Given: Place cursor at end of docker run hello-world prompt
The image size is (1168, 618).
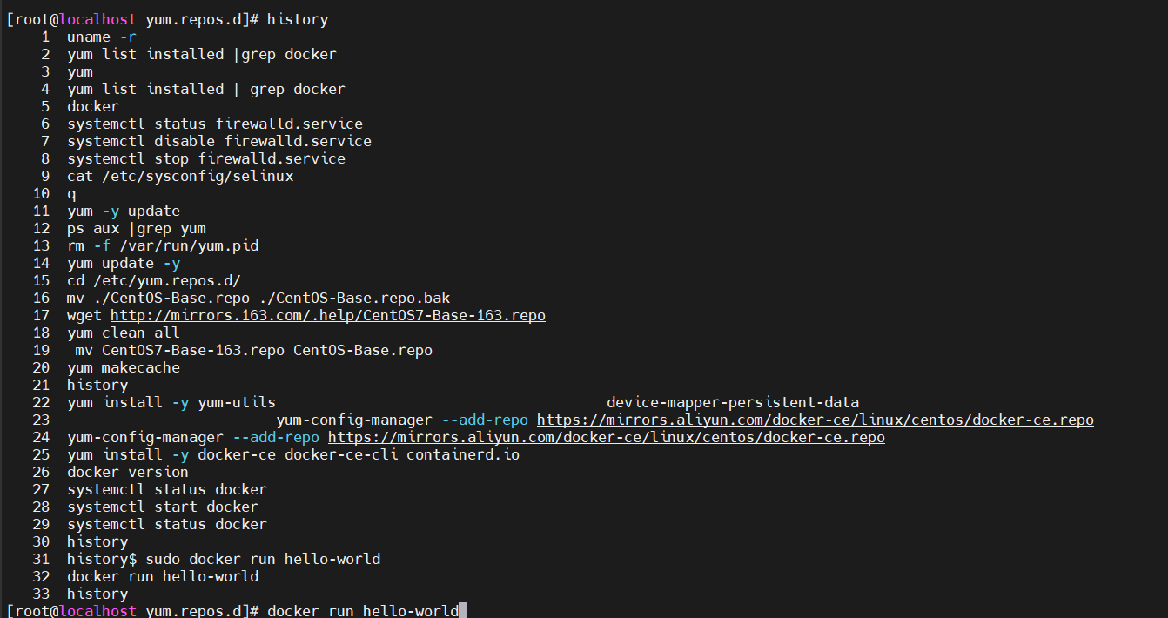Looking at the screenshot, I should pyautogui.click(x=464, y=611).
